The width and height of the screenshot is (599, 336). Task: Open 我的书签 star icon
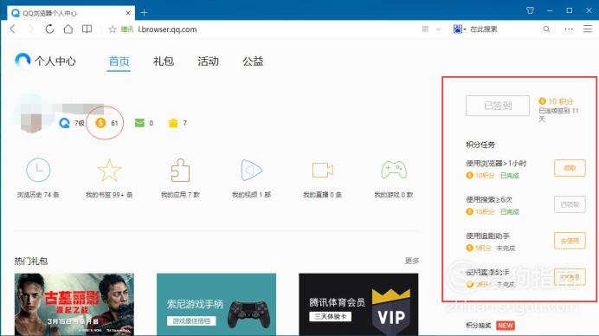pyautogui.click(x=109, y=170)
